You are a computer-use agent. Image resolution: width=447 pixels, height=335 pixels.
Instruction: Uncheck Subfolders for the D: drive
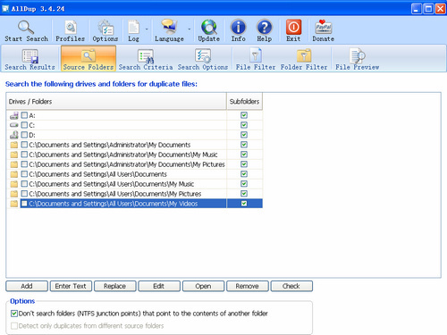tap(244, 135)
